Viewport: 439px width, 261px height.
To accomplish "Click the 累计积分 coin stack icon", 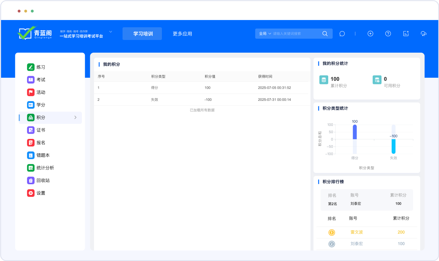I will 324,80.
